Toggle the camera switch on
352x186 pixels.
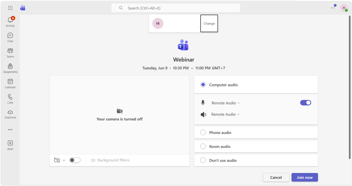(x=75, y=160)
